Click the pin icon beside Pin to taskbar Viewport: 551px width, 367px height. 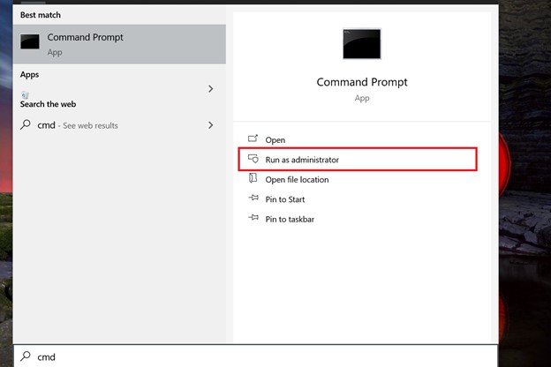click(253, 218)
